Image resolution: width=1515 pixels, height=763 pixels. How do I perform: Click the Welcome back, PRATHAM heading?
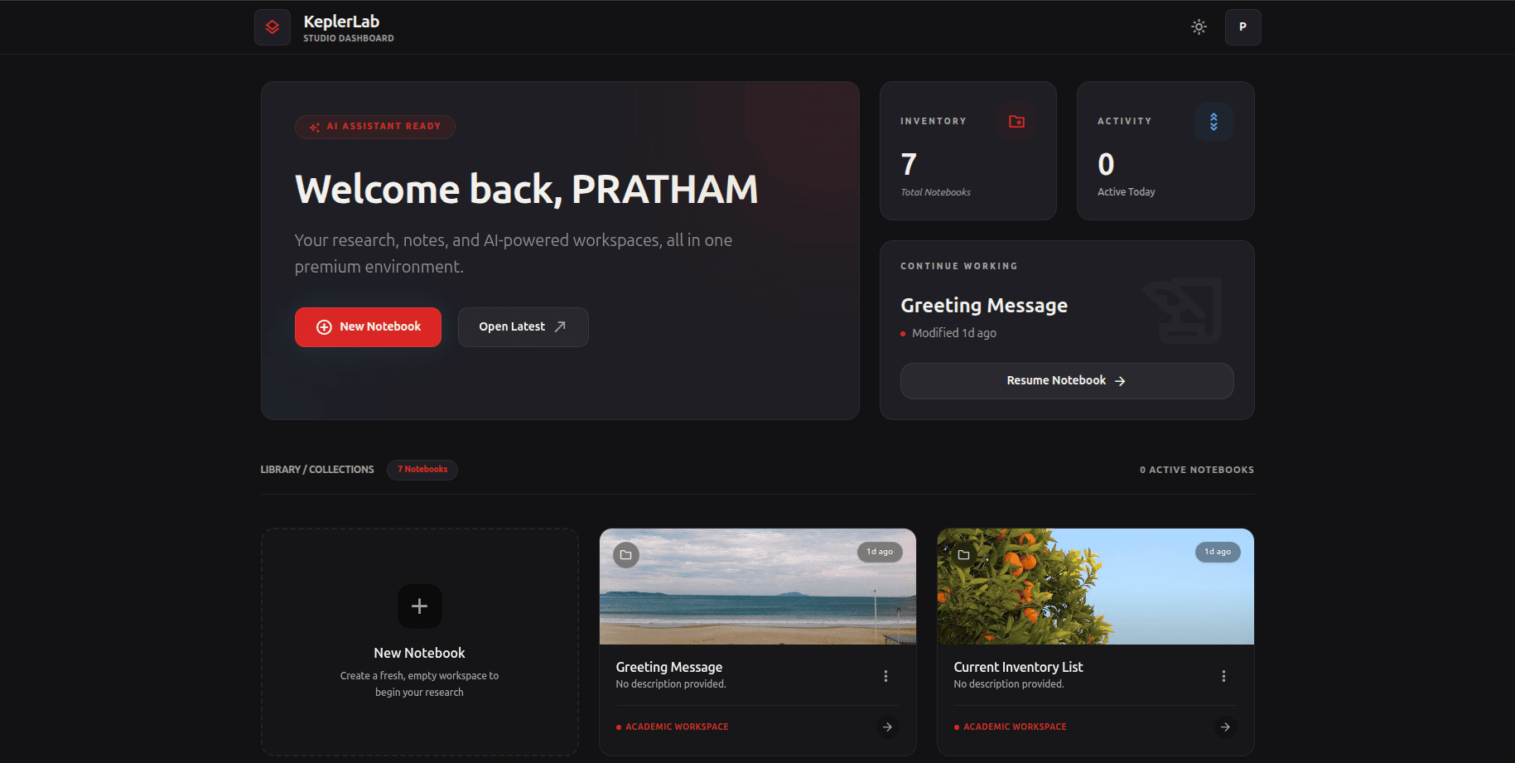527,190
